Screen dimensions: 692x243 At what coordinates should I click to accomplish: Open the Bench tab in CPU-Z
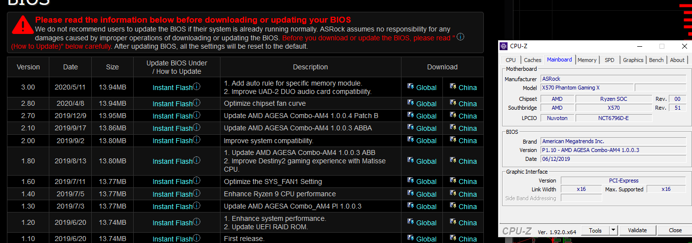tap(656, 60)
